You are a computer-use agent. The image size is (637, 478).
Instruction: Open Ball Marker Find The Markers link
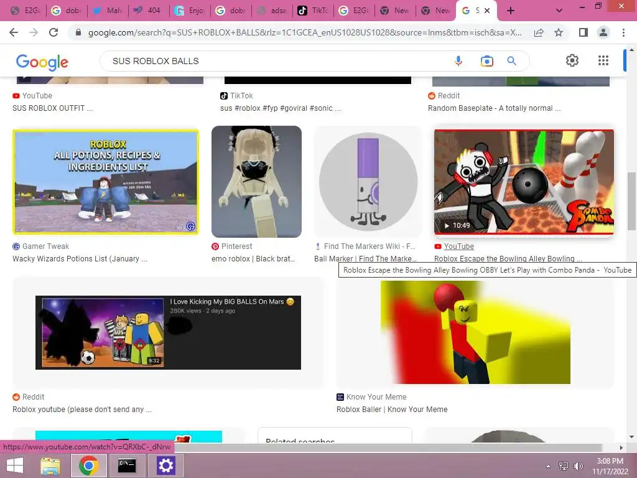point(365,258)
